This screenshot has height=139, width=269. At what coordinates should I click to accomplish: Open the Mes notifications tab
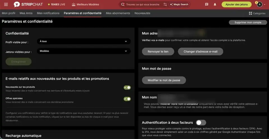[48, 13]
